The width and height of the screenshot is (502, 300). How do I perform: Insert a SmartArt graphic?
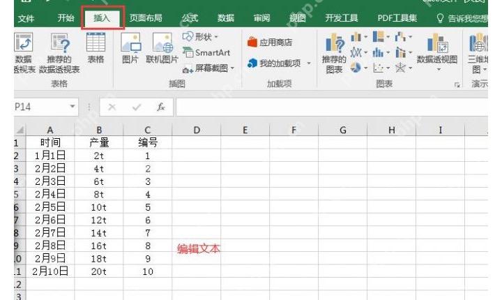(206, 52)
